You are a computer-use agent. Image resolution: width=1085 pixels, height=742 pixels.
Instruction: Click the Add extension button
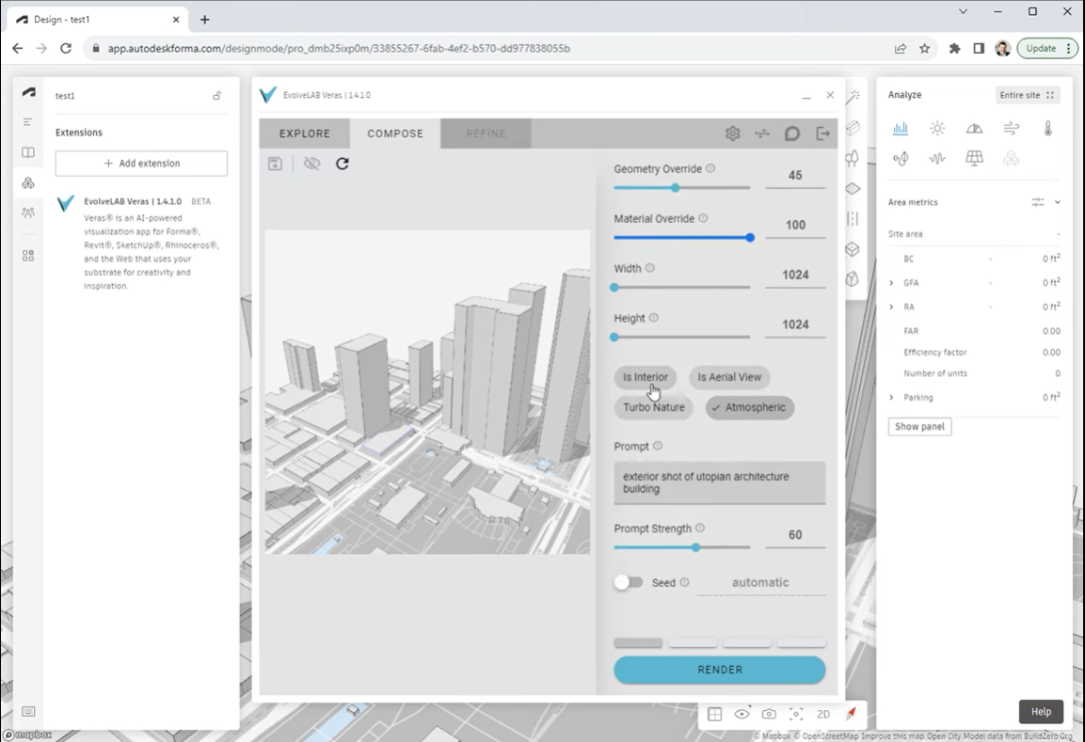tap(141, 164)
